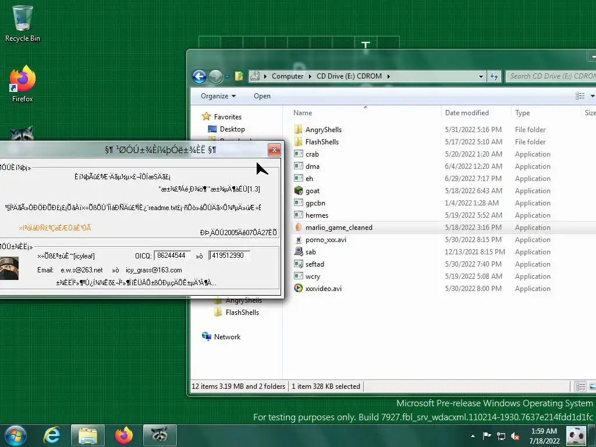Select CD Drive (E:) CDROM breadcrumb
Image resolution: width=596 pixels, height=447 pixels.
click(x=349, y=76)
